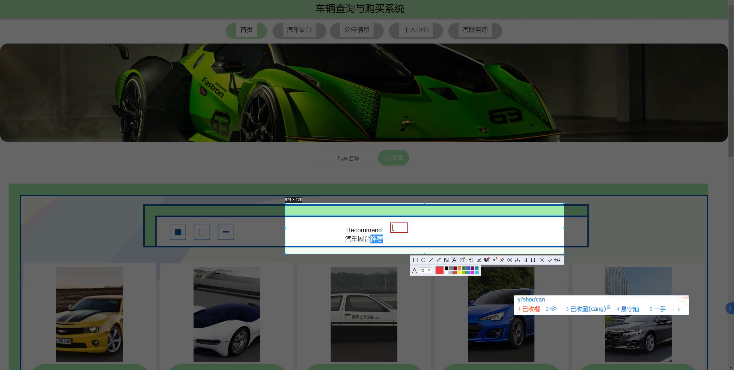Choose IME candidate 已收藏(cang)

[588, 309]
